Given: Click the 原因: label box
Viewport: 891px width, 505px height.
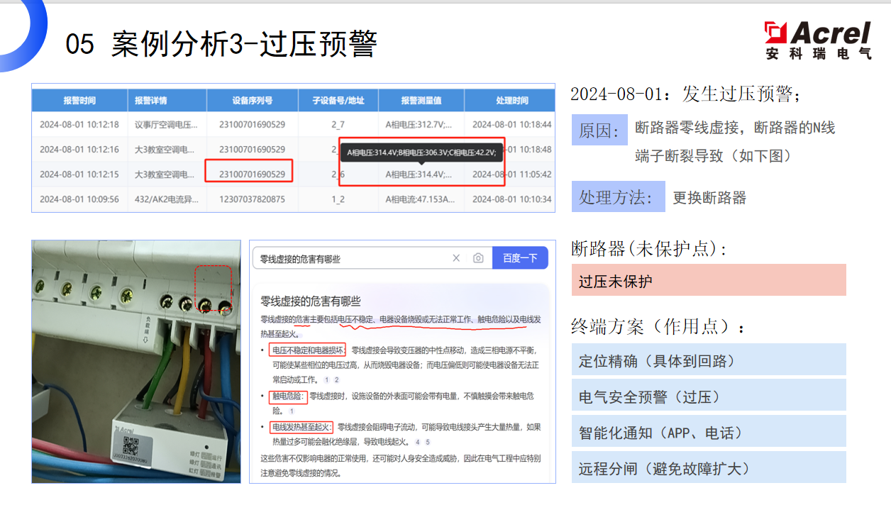Looking at the screenshot, I should tap(599, 130).
